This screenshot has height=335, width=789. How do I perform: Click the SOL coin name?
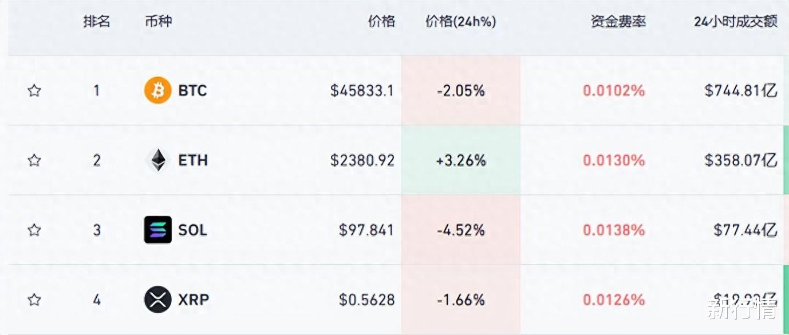pos(192,230)
